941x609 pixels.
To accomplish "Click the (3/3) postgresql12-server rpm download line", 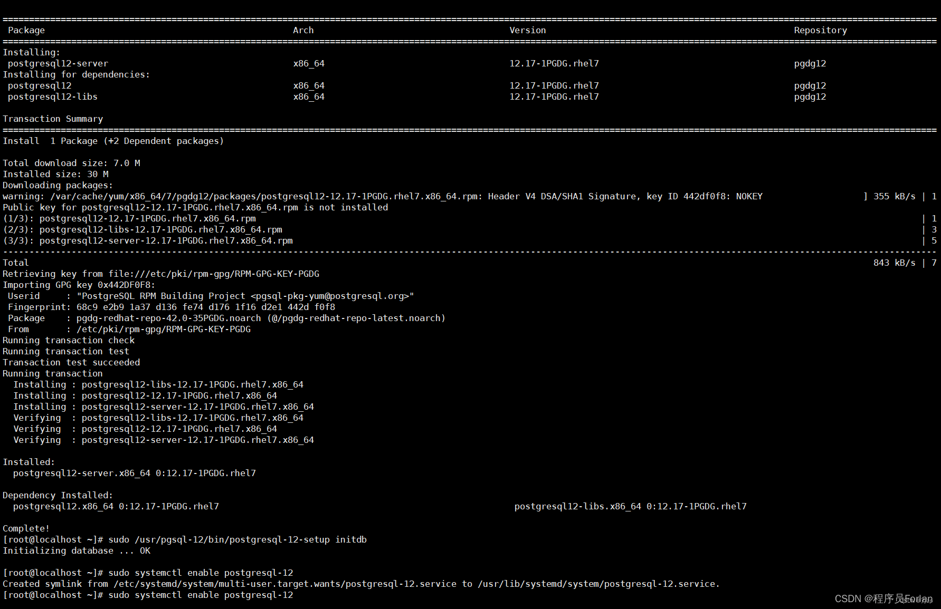I will tap(148, 240).
